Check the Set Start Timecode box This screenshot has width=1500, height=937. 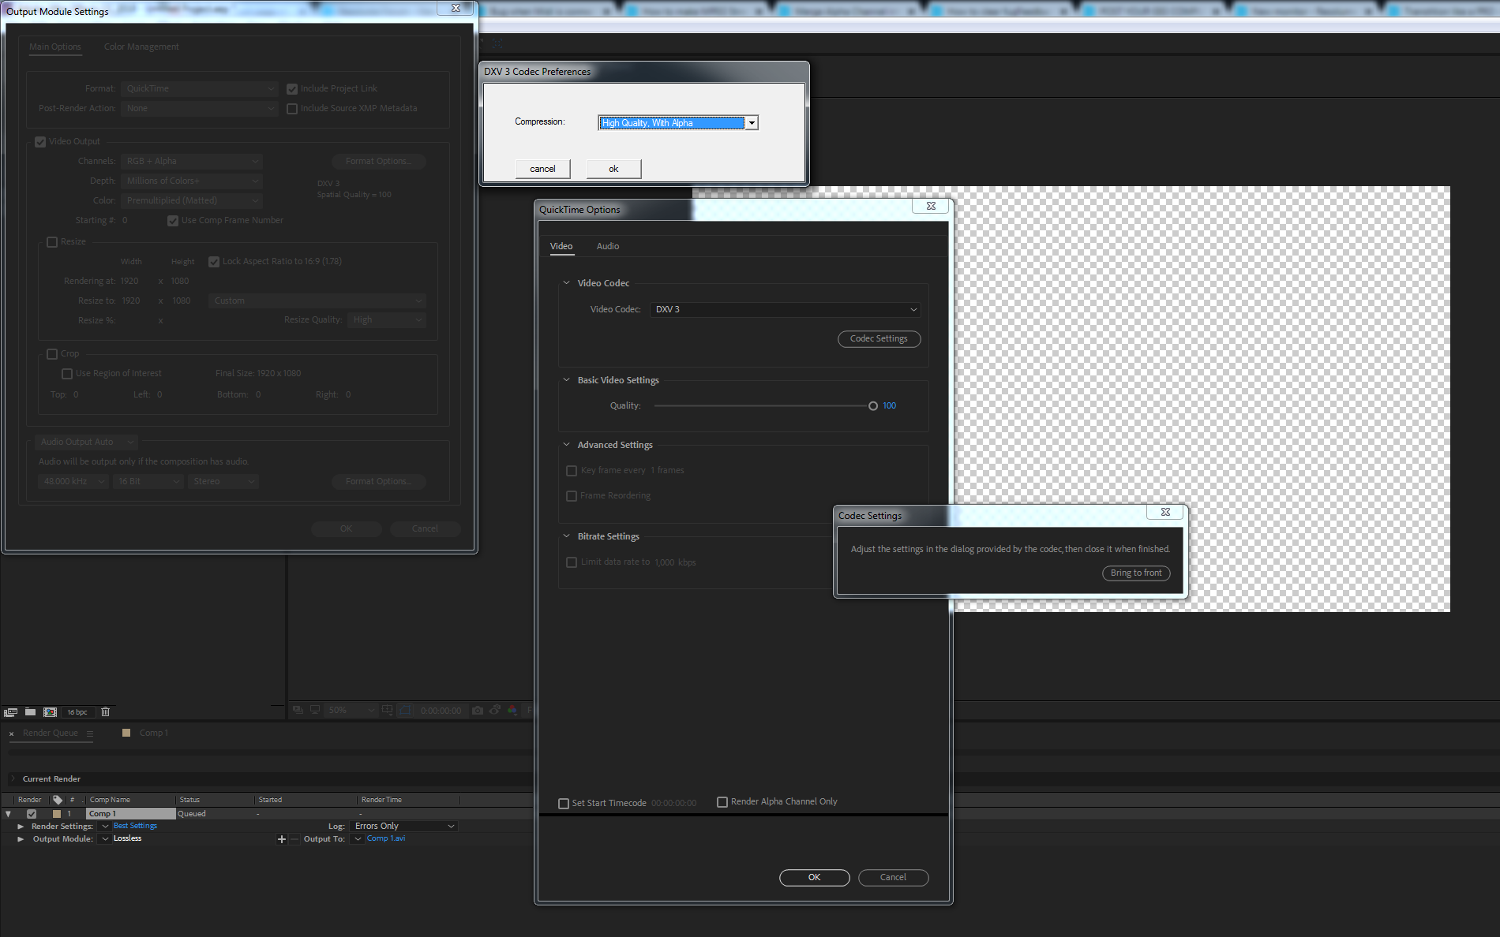[564, 804]
